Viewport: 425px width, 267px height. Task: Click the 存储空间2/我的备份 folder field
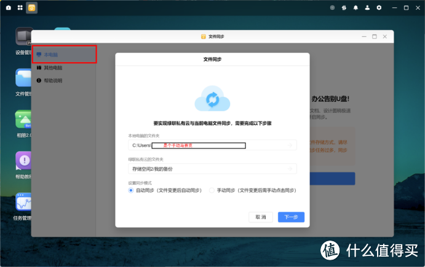pos(212,169)
